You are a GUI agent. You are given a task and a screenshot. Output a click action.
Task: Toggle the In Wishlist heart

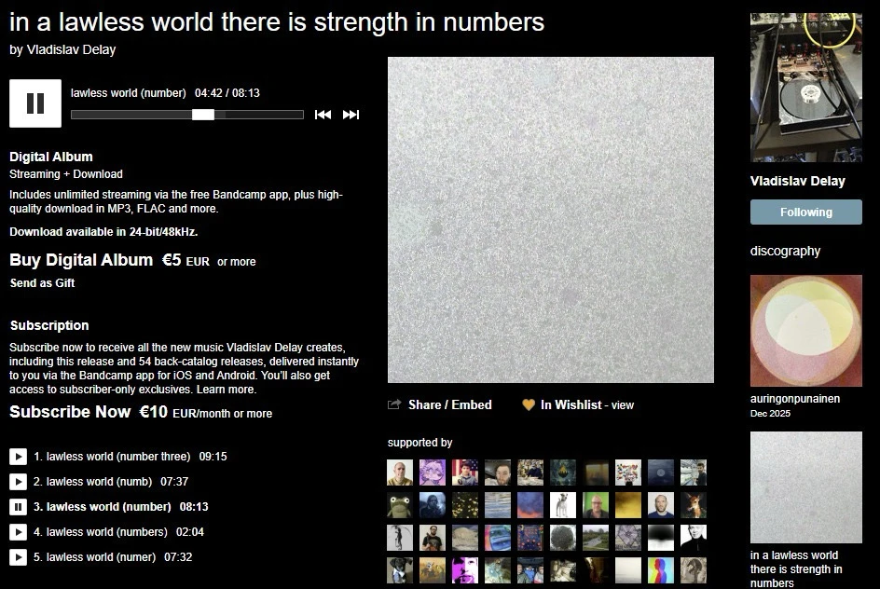529,405
